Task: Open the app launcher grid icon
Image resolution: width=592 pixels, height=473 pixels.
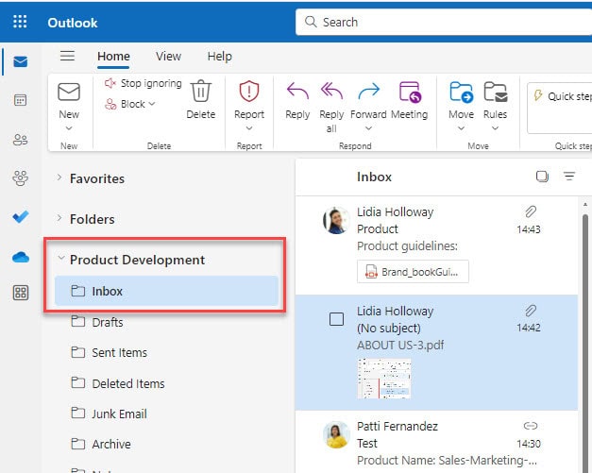Action: coord(20,22)
